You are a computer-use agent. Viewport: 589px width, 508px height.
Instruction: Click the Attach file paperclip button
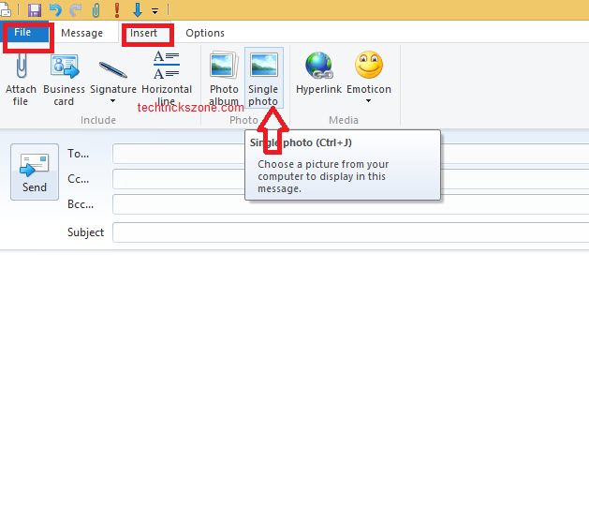[x=21, y=79]
